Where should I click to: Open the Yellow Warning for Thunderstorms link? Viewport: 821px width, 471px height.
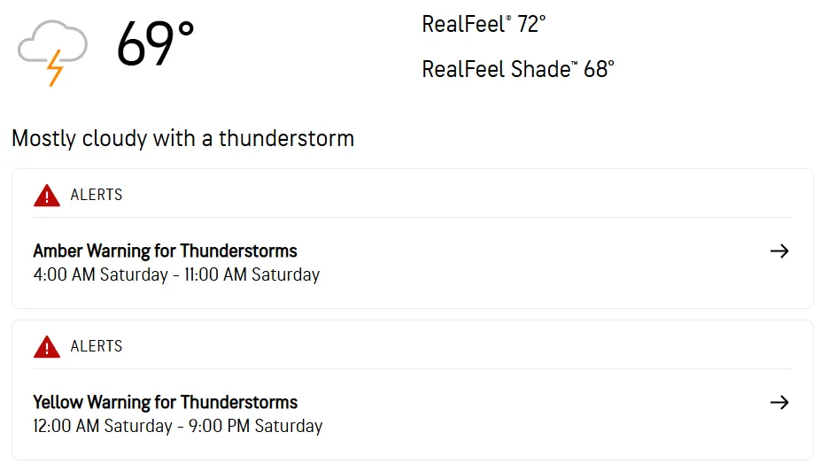[x=165, y=402]
